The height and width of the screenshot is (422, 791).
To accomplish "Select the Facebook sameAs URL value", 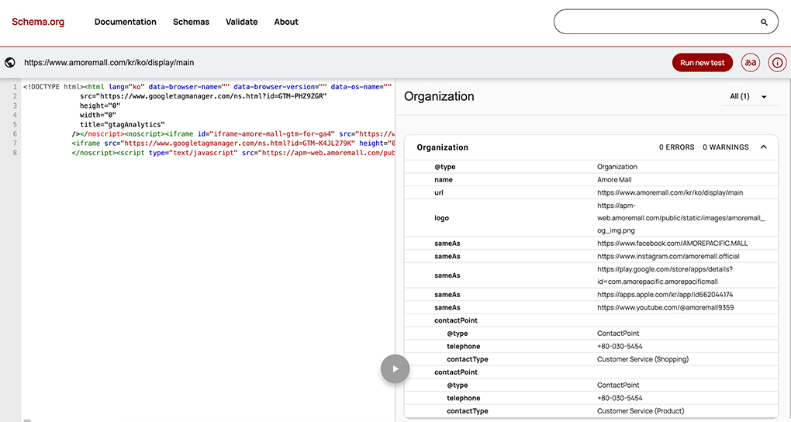I will [672, 244].
